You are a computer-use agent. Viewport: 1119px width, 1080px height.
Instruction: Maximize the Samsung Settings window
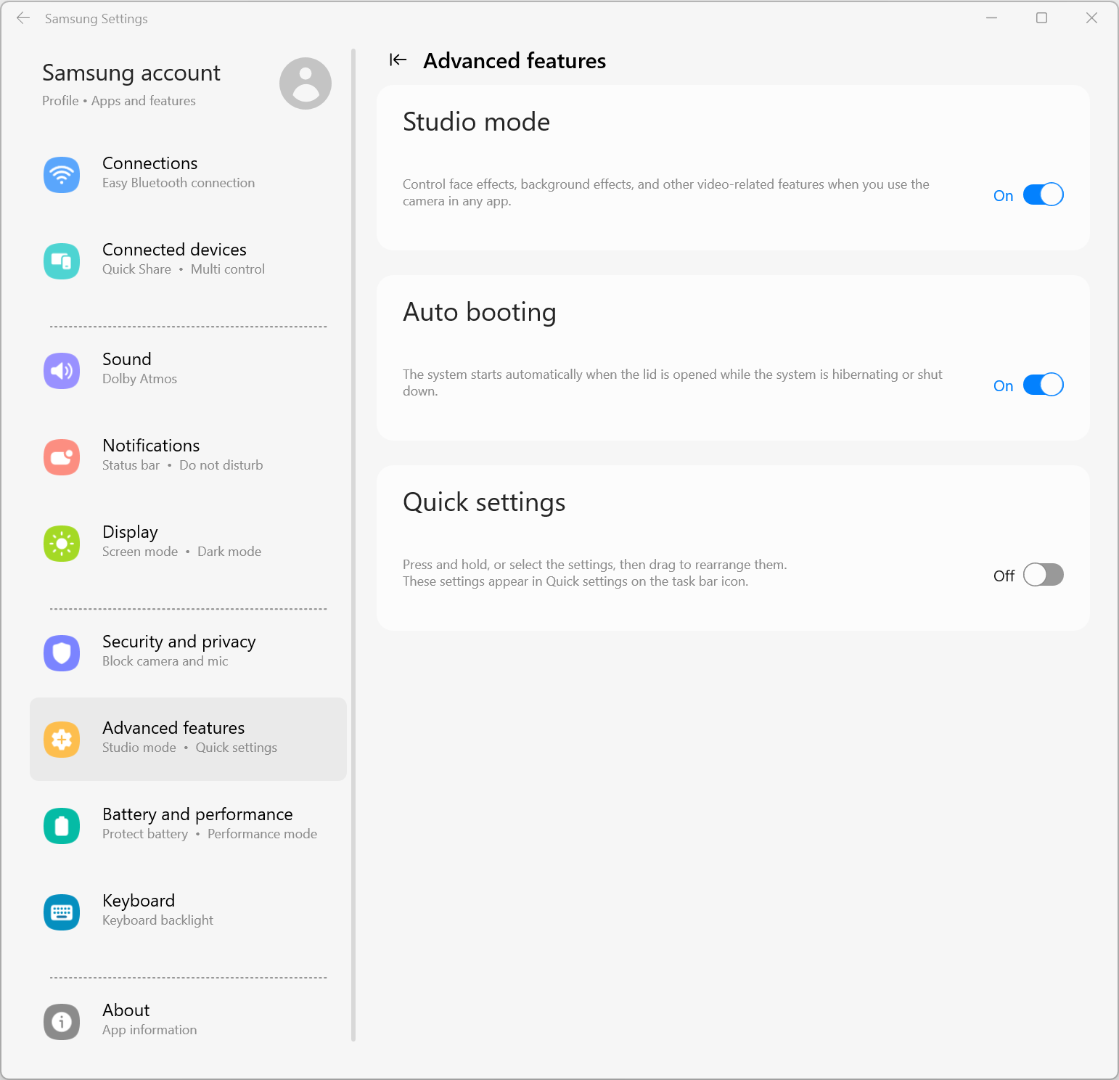[1041, 18]
